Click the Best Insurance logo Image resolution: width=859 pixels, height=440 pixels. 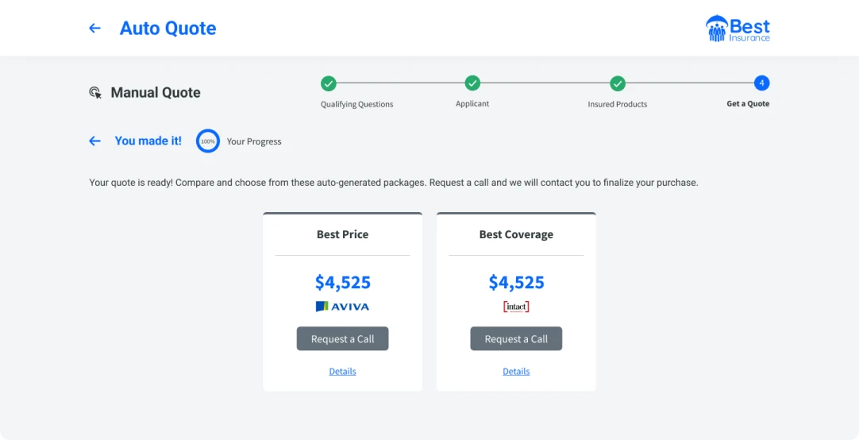(738, 29)
